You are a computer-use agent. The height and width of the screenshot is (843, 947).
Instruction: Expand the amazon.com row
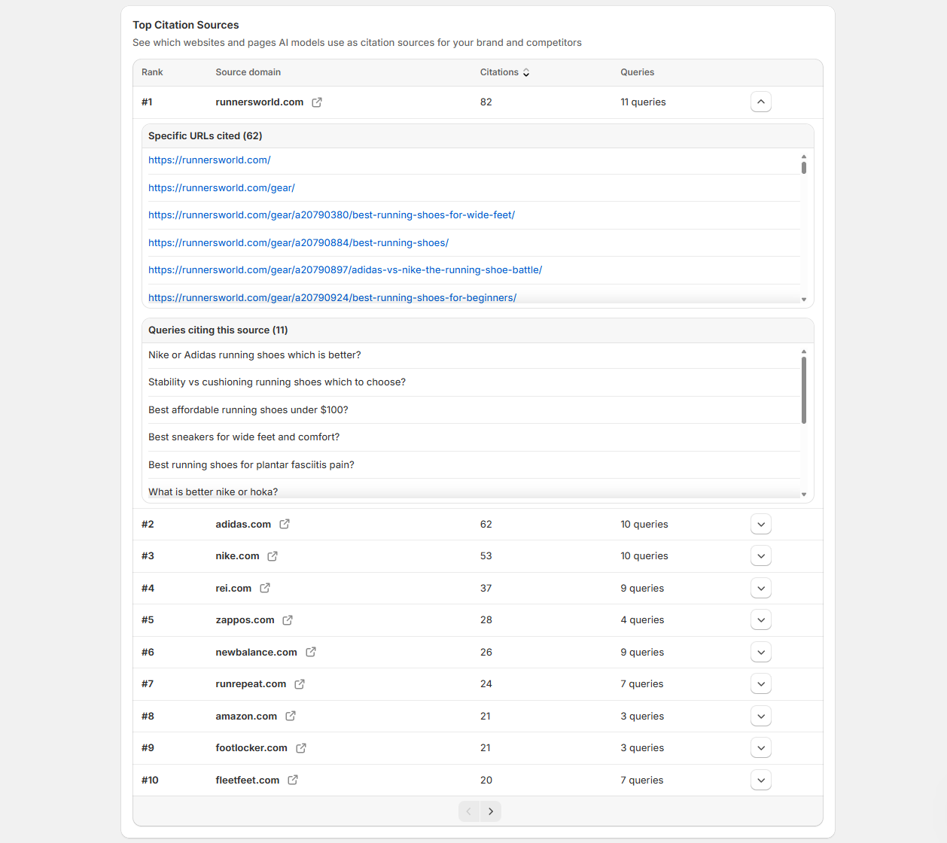761,716
